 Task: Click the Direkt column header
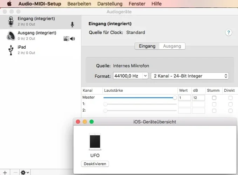(x=229, y=90)
